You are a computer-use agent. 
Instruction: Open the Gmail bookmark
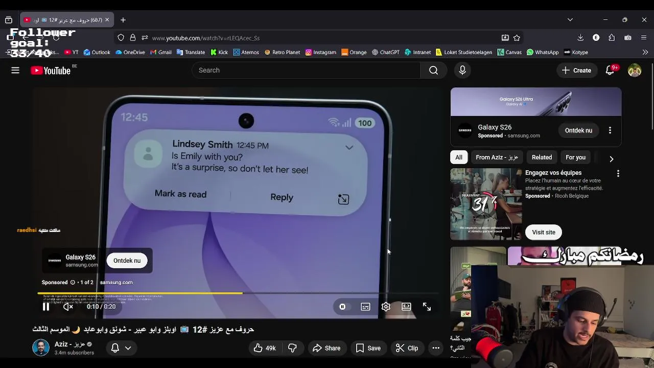160,52
